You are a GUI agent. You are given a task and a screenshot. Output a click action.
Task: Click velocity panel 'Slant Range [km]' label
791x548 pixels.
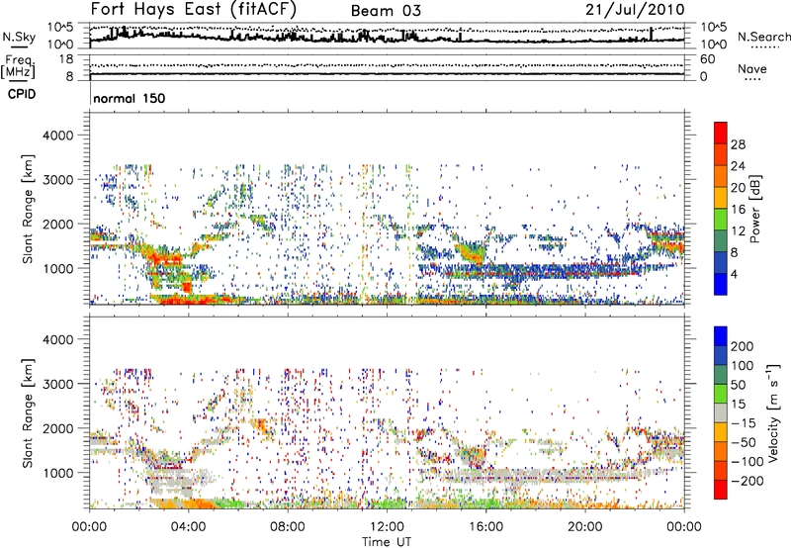(28, 412)
